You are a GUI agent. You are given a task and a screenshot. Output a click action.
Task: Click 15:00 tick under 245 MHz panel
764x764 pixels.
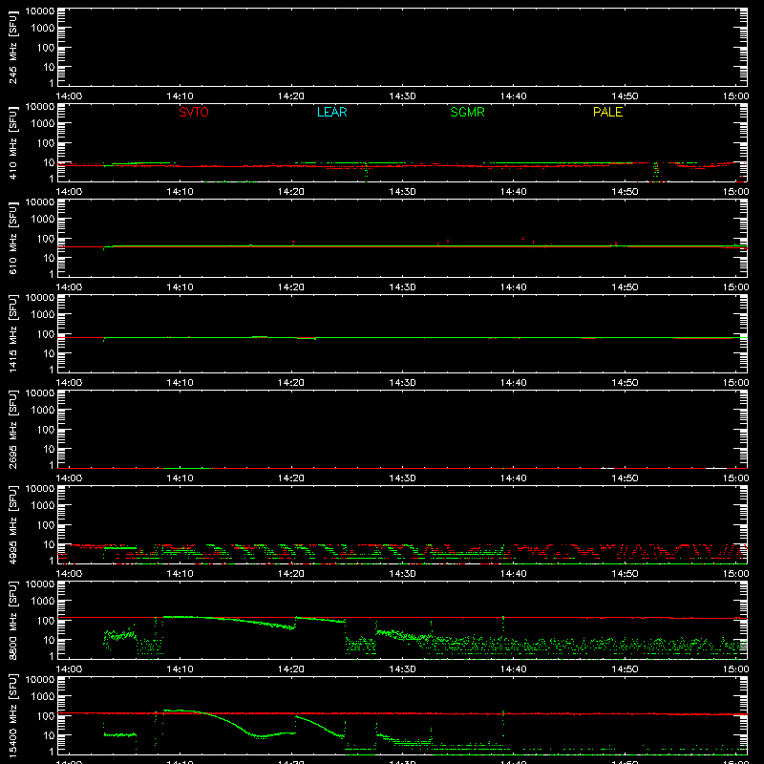(x=735, y=96)
